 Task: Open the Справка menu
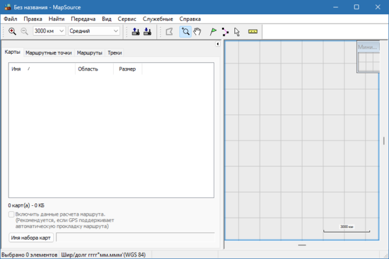190,19
